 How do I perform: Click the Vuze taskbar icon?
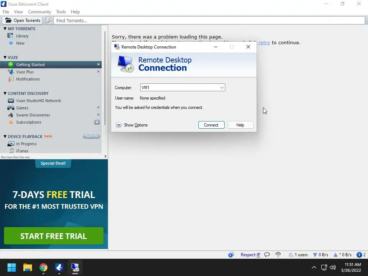(x=59, y=267)
